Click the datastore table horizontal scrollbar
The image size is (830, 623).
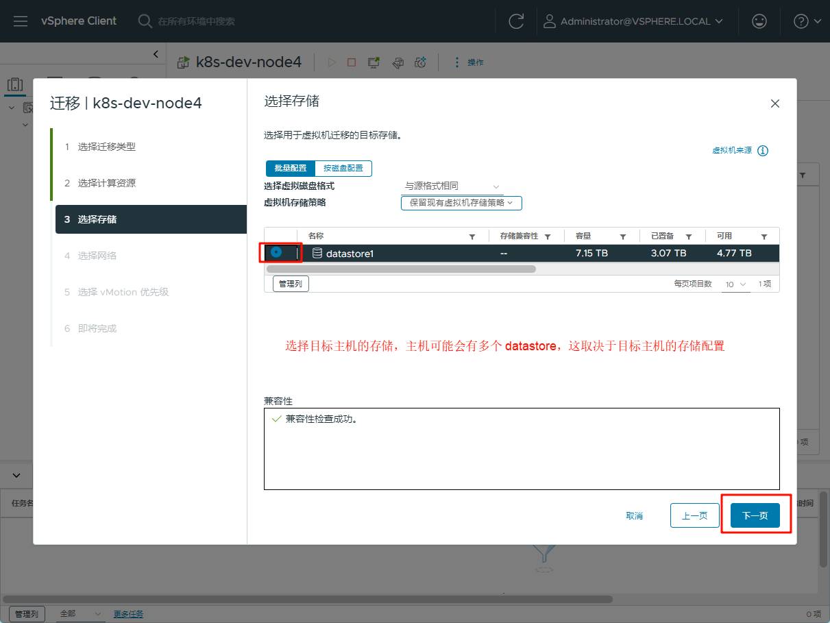point(401,269)
